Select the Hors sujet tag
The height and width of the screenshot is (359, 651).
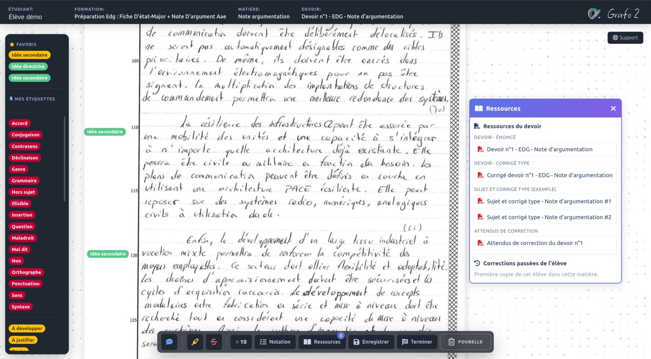23,192
